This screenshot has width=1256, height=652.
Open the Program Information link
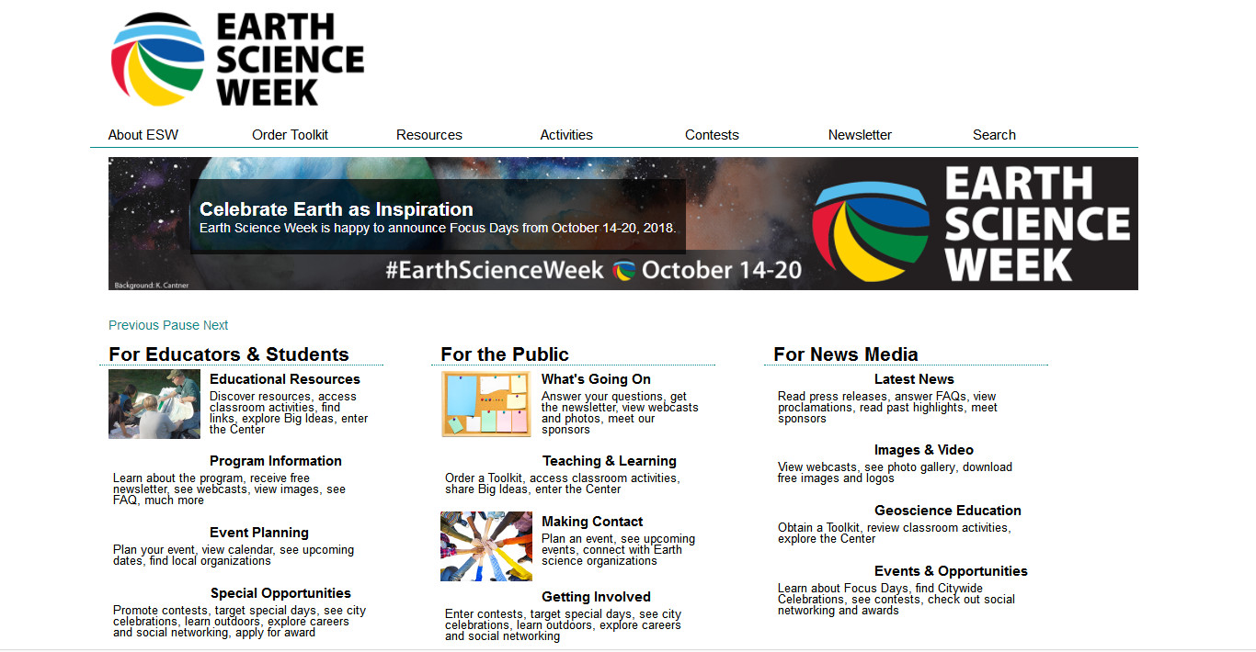click(x=276, y=461)
